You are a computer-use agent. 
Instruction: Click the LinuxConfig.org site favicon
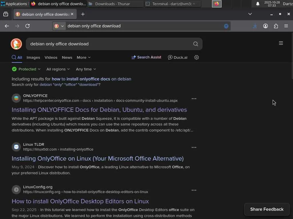coord(16,190)
